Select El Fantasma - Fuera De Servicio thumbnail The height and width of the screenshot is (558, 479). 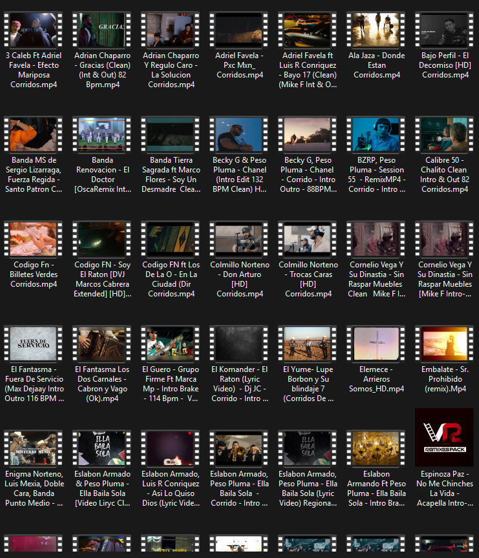coord(34,344)
